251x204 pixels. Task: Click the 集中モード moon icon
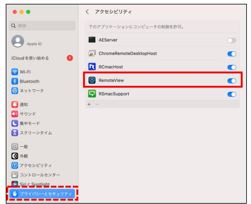[15, 123]
